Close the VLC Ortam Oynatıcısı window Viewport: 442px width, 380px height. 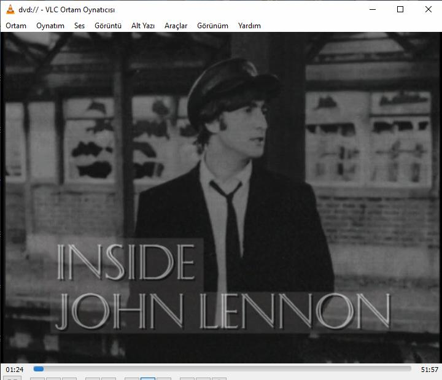click(428, 10)
